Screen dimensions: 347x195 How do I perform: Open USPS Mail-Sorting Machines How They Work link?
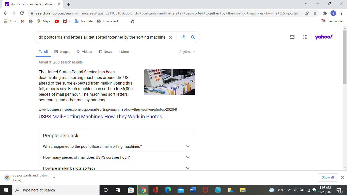tap(100, 117)
